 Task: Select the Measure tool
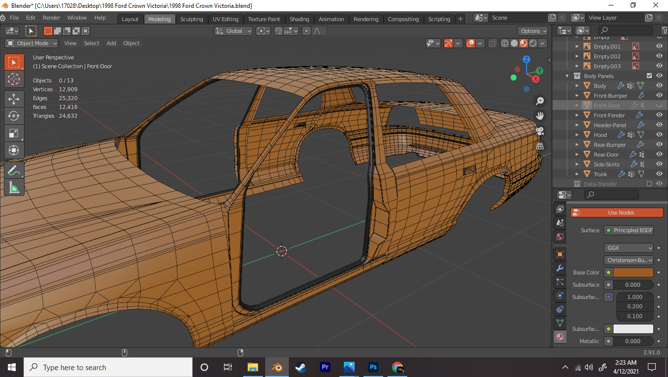14,188
